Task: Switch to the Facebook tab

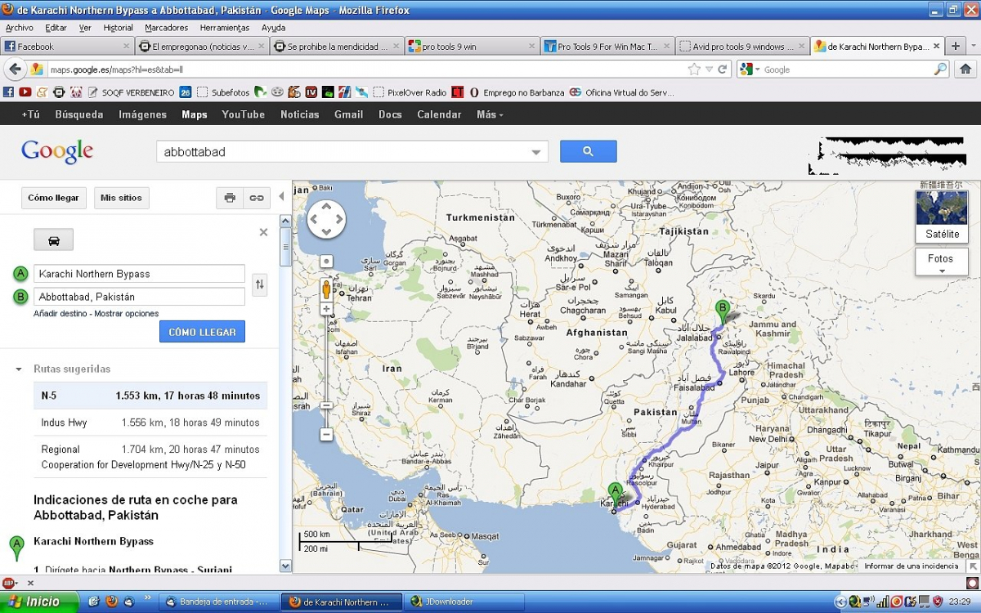Action: pos(67,47)
